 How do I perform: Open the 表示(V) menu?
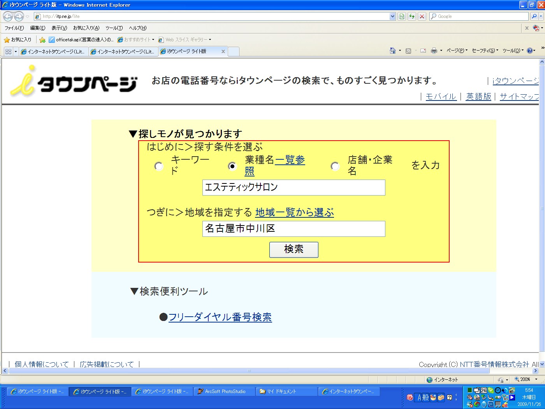[x=59, y=28]
